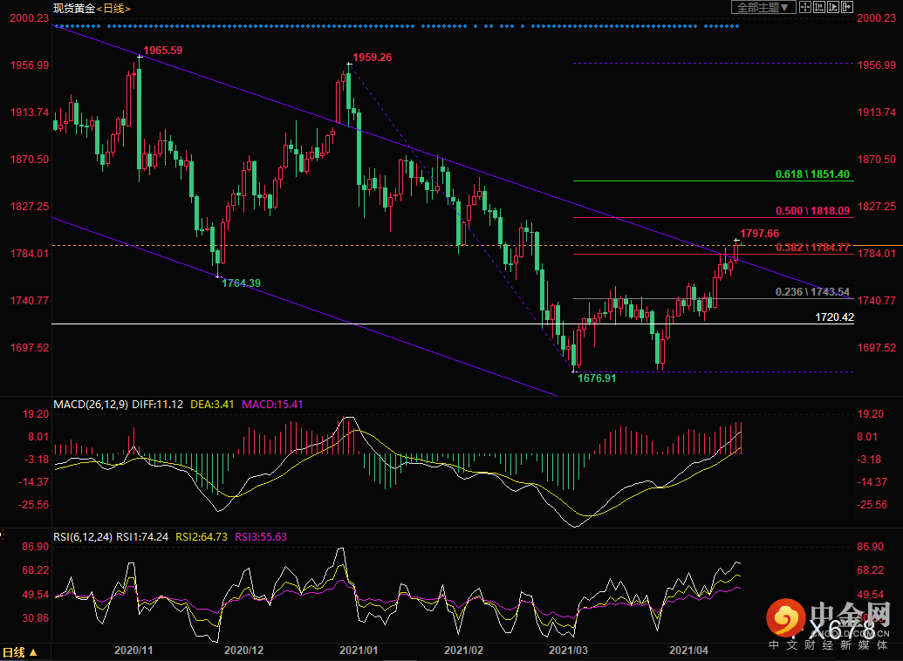Click the 1965.59 high price label
The height and width of the screenshot is (661, 903).
click(x=163, y=51)
